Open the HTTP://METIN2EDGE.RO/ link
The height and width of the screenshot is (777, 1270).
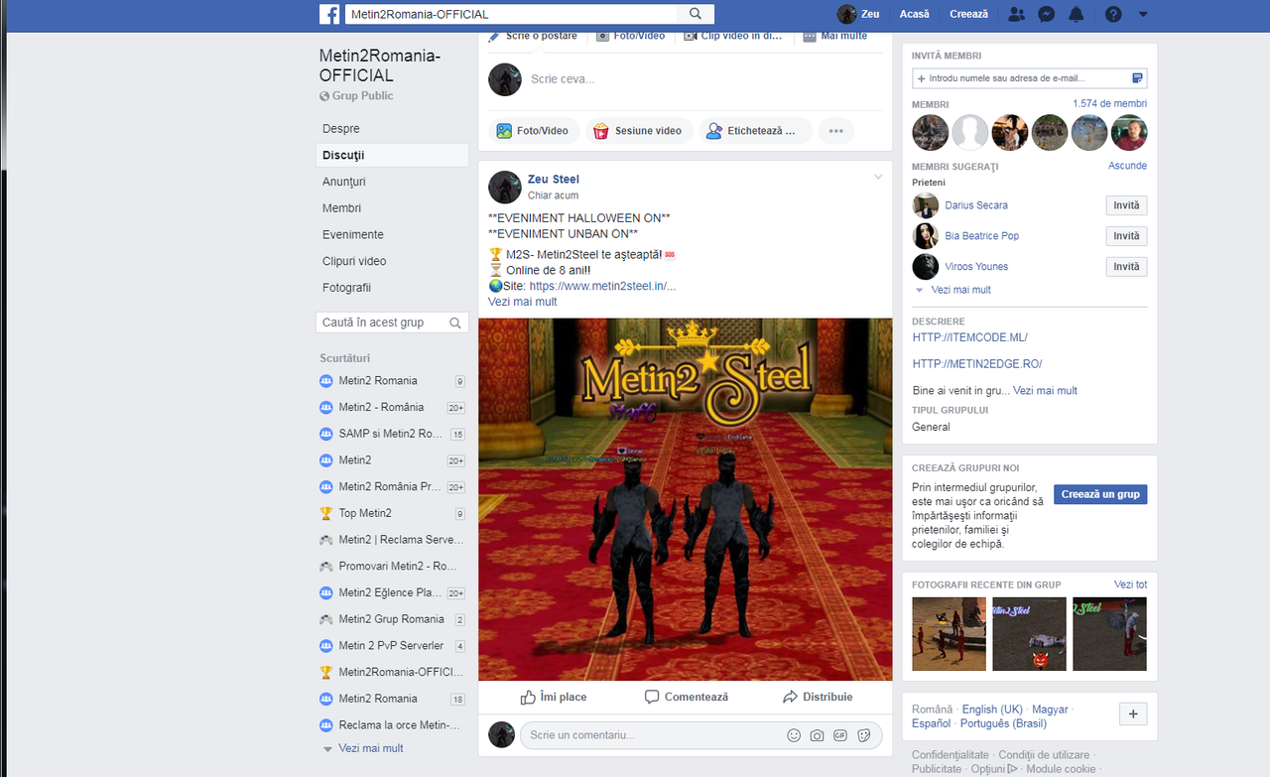point(976,363)
